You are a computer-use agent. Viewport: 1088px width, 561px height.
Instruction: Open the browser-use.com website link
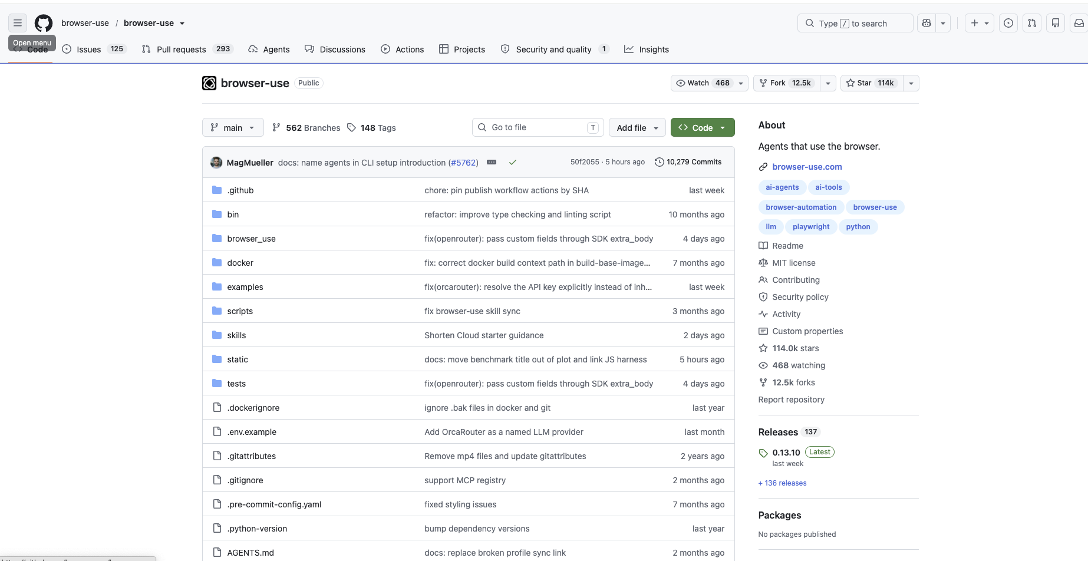click(x=807, y=167)
